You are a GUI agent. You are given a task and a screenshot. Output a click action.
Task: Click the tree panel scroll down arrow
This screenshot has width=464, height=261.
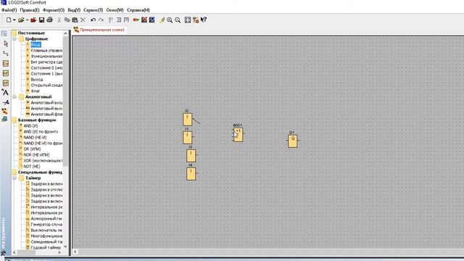point(65,246)
